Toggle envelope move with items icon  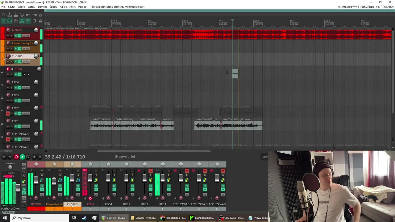point(22,21)
